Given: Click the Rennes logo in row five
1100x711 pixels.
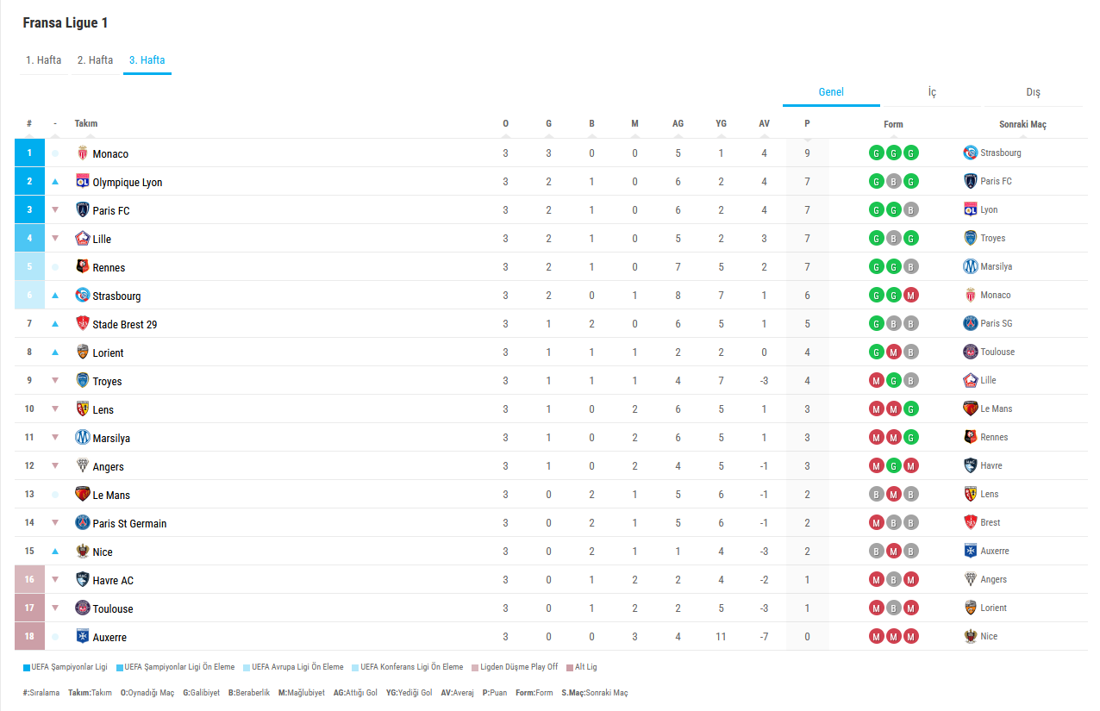Looking at the screenshot, I should point(83,267).
